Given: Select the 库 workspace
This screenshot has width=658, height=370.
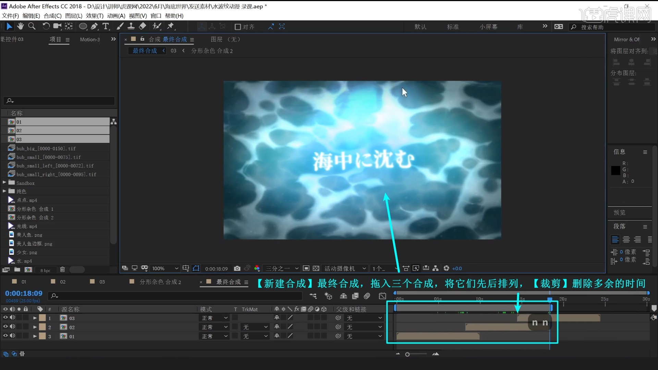Looking at the screenshot, I should click(x=520, y=27).
